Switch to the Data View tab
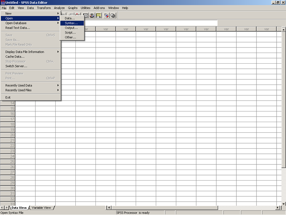286x215 pixels. tap(19, 208)
